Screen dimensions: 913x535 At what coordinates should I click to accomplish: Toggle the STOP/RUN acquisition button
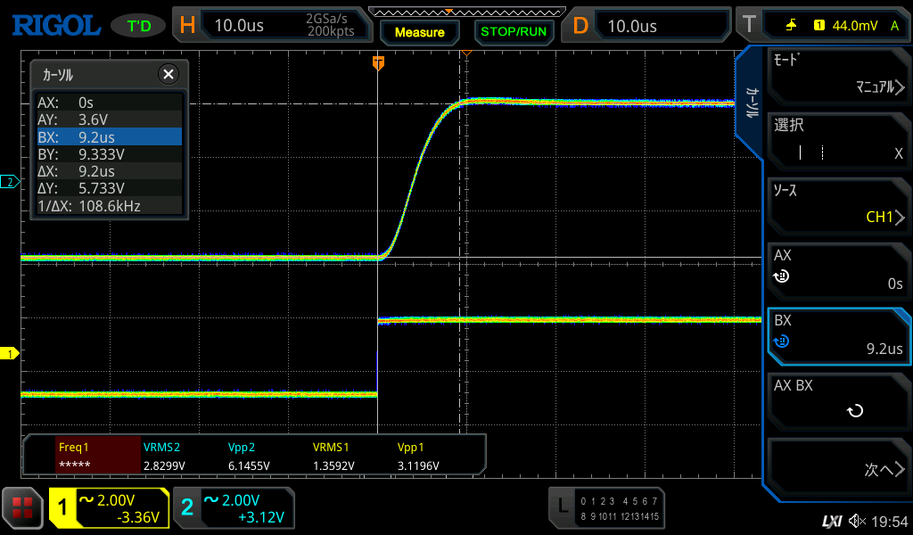[x=513, y=31]
